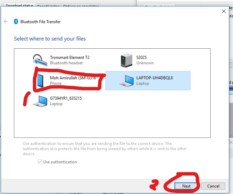Screen dimensions: 233x194
Task: Click the Bluetooth File Transfer title text
Action: pyautogui.click(x=40, y=22)
